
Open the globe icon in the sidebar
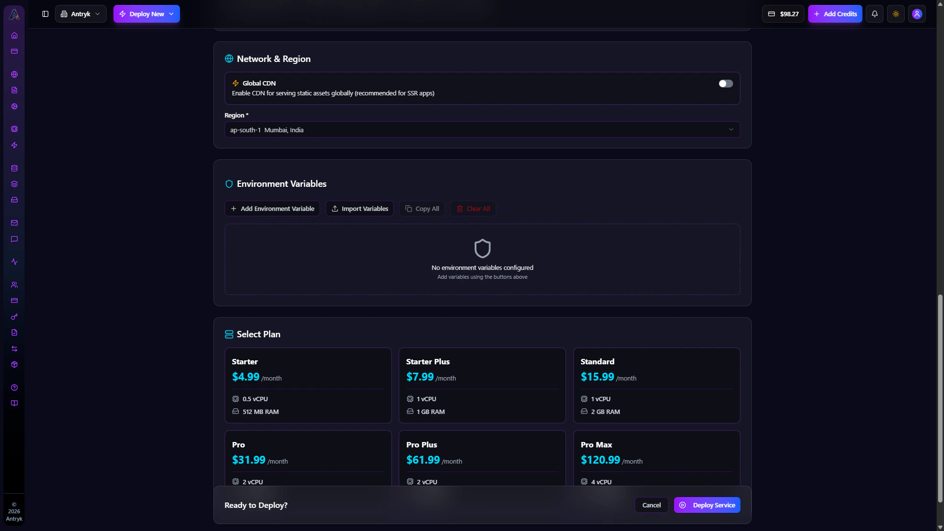tap(14, 74)
